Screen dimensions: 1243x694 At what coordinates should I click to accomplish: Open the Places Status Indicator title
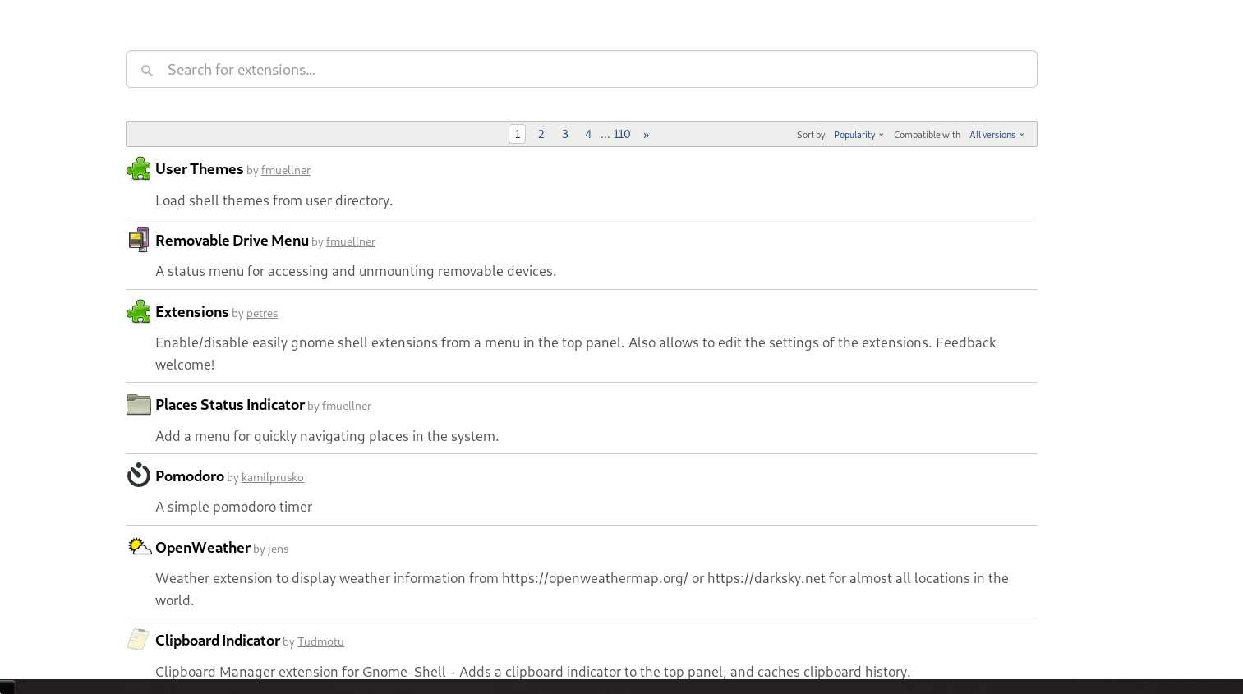(230, 405)
